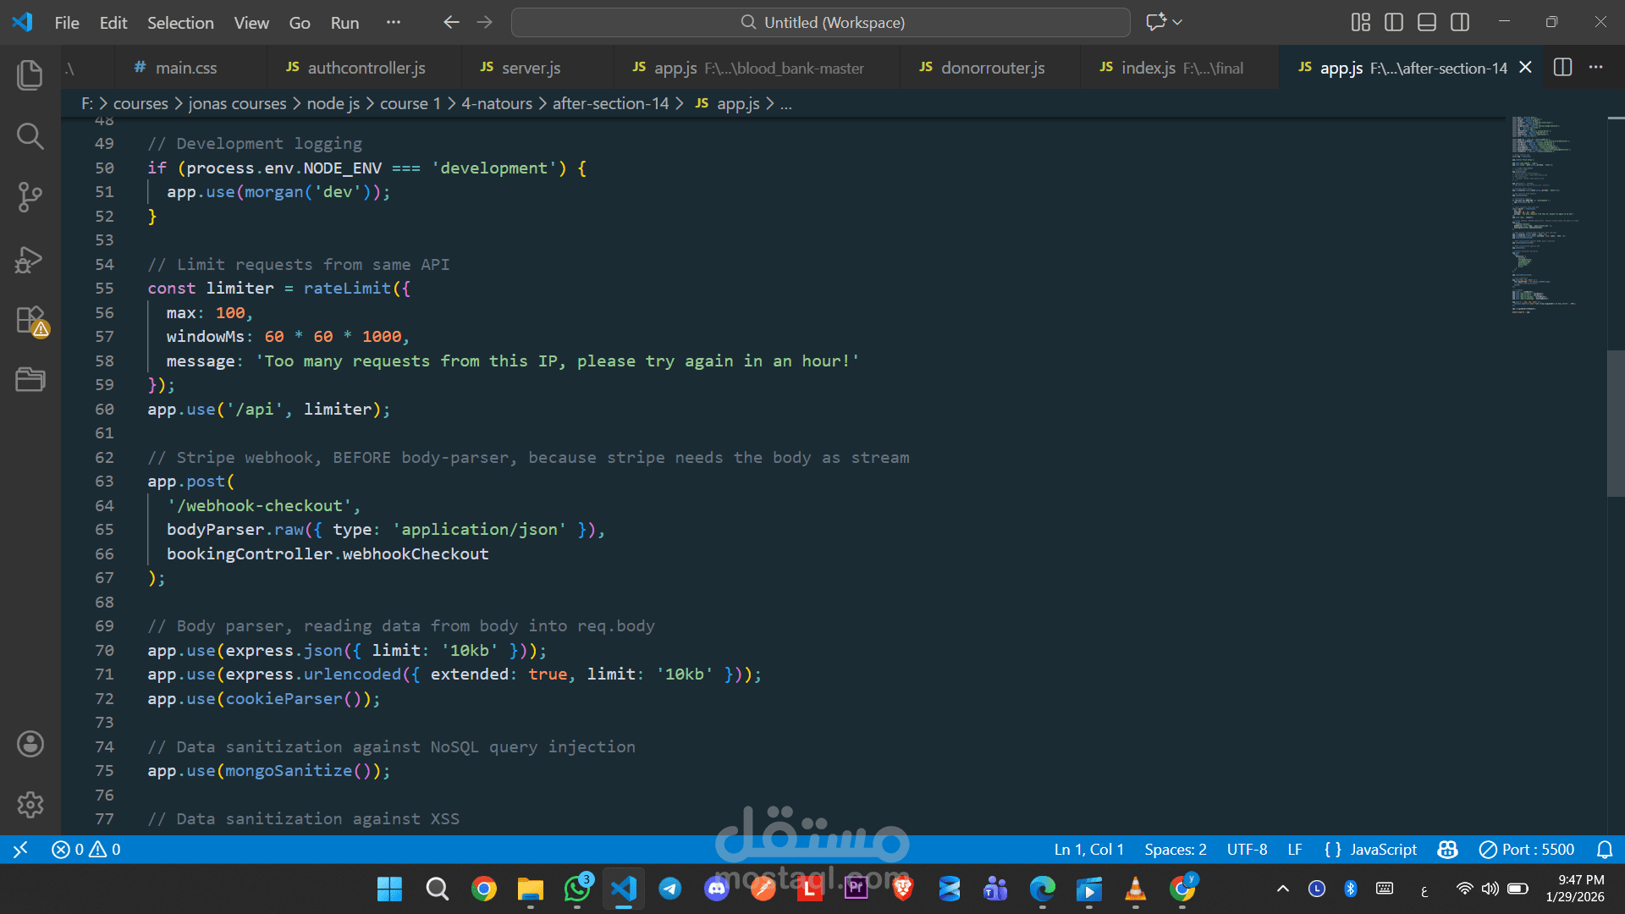This screenshot has width=1625, height=914.
Task: Open the editor More Actions ellipsis
Action: (1595, 68)
